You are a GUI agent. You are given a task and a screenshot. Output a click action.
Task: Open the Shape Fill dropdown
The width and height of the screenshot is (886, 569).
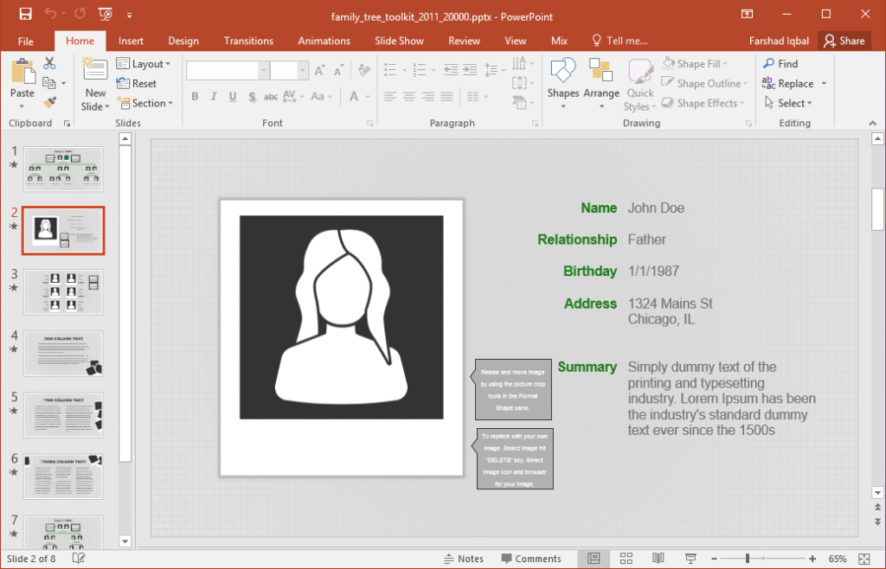[x=697, y=63]
